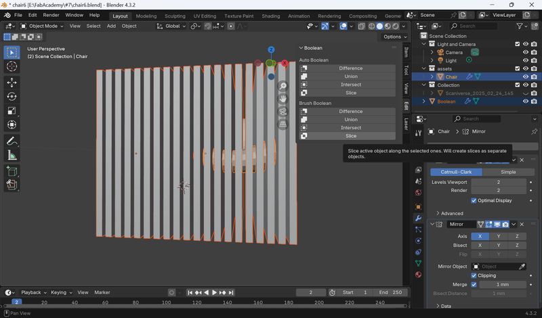Click the Levels Viewport value field
Screen dimensions: 542x318
(499, 182)
